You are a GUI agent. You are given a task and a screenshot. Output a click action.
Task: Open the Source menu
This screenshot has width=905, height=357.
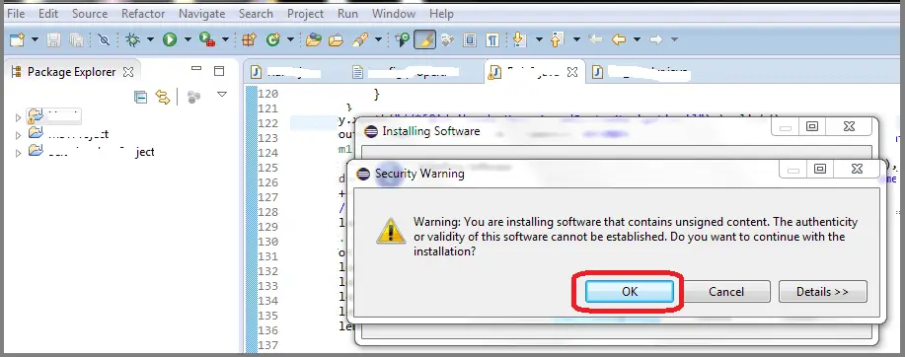(x=90, y=13)
